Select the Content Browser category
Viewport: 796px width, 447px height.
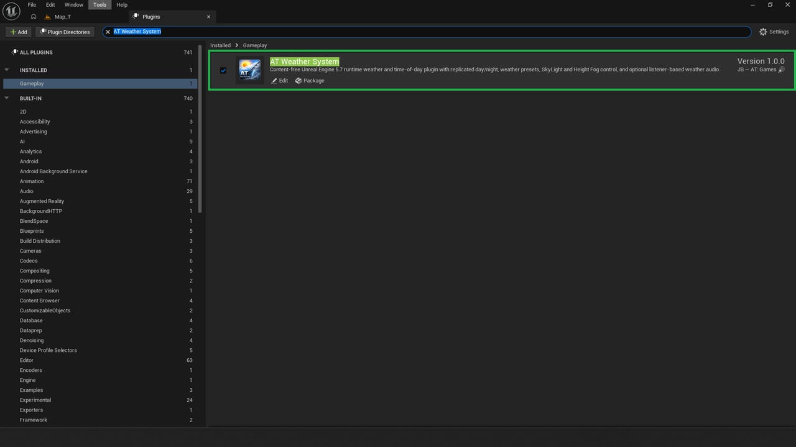coord(99,300)
